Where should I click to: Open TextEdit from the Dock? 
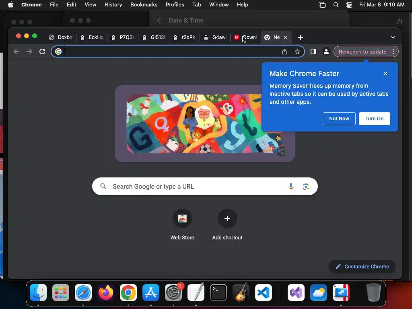[196, 293]
